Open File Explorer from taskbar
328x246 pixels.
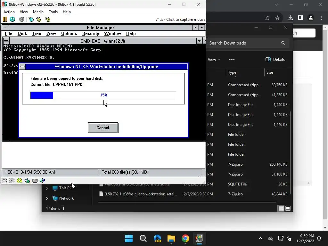tap(171, 238)
